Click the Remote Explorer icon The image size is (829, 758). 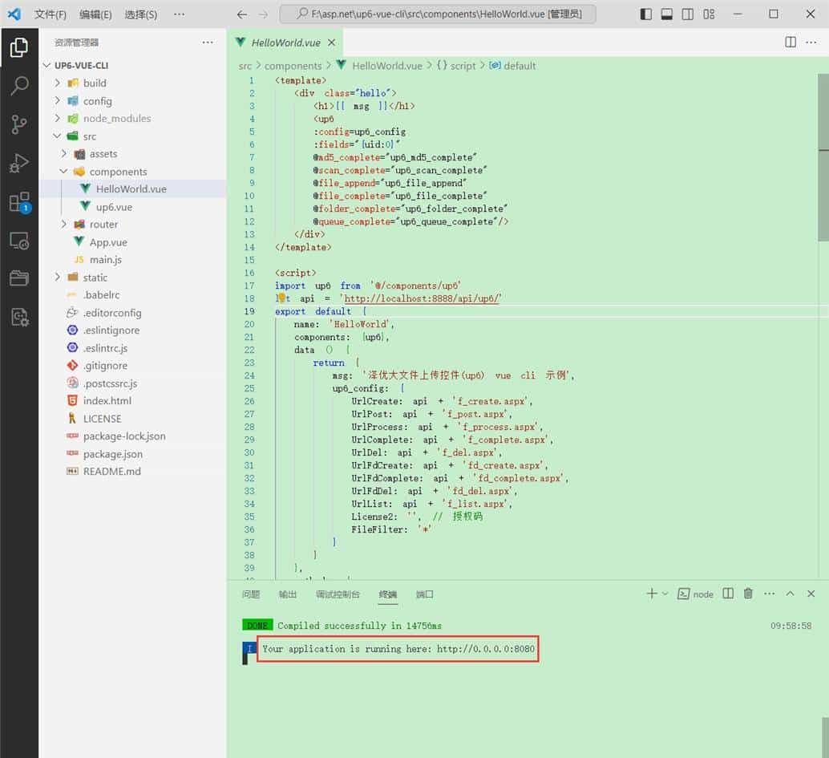18,241
